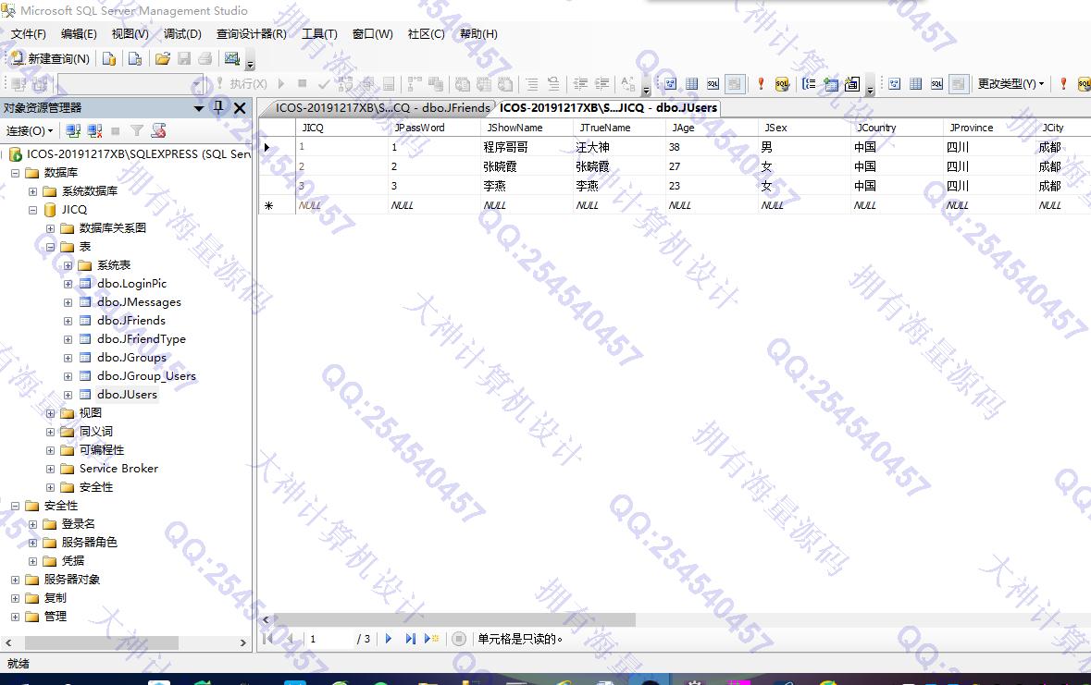Move to new row navigation icon
1091x685 pixels.
tap(431, 639)
